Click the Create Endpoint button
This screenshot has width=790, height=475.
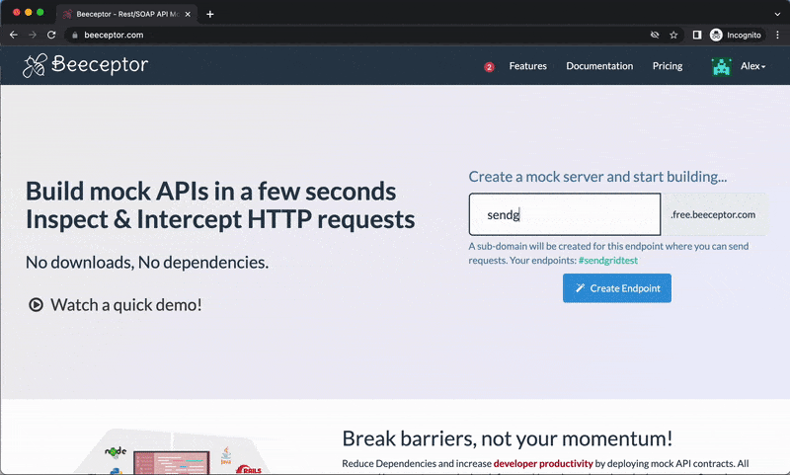616,288
